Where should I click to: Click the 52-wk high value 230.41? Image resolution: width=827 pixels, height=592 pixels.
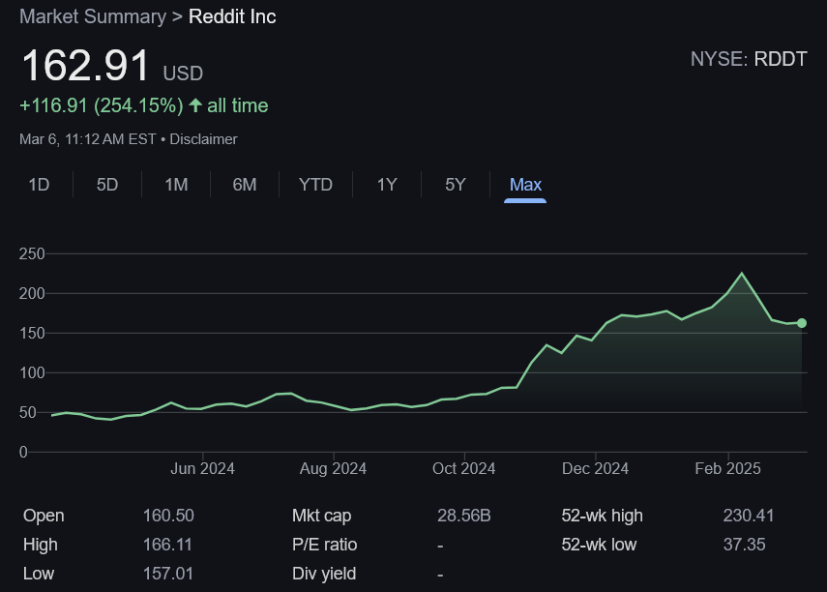tap(749, 516)
